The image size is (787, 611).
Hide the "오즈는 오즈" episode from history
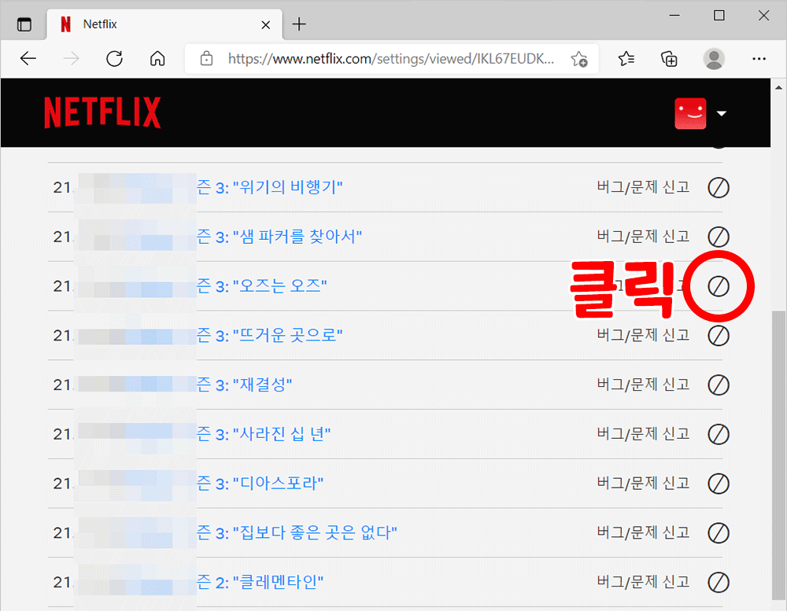719,286
